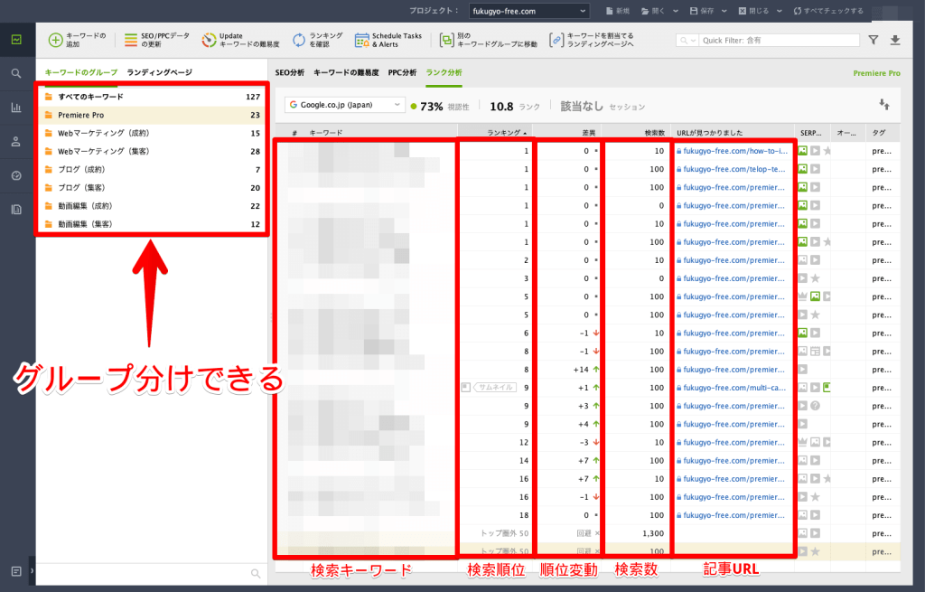Image resolution: width=925 pixels, height=592 pixels.
Task: Click 閉じる close project button
Action: 753,11
